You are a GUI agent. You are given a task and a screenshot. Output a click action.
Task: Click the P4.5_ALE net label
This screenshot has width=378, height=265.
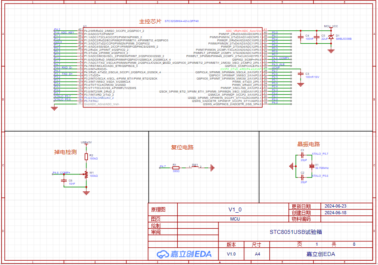(x=278, y=65)
